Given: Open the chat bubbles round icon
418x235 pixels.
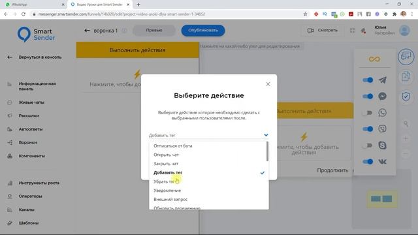Looking at the screenshot, I should [x=406, y=56].
